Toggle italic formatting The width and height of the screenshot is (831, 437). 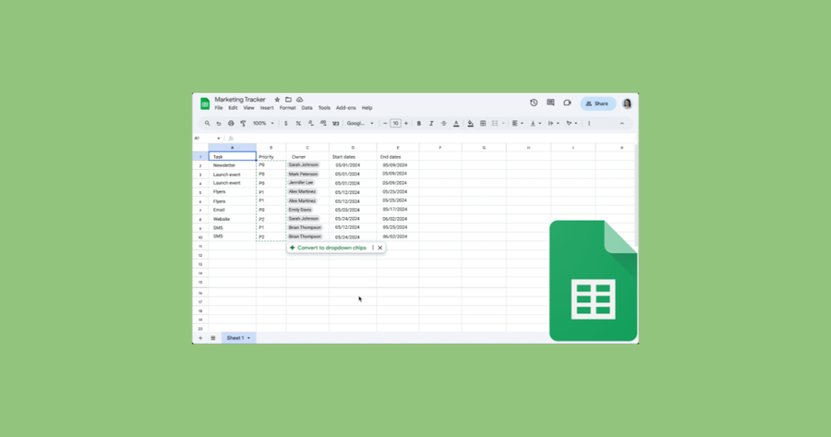[431, 124]
